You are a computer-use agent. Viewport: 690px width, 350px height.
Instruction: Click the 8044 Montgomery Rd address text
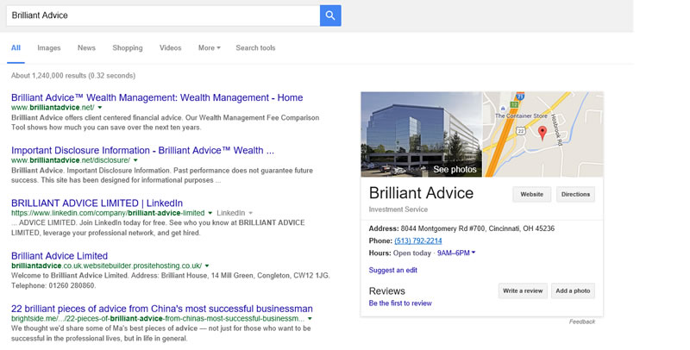click(x=478, y=228)
